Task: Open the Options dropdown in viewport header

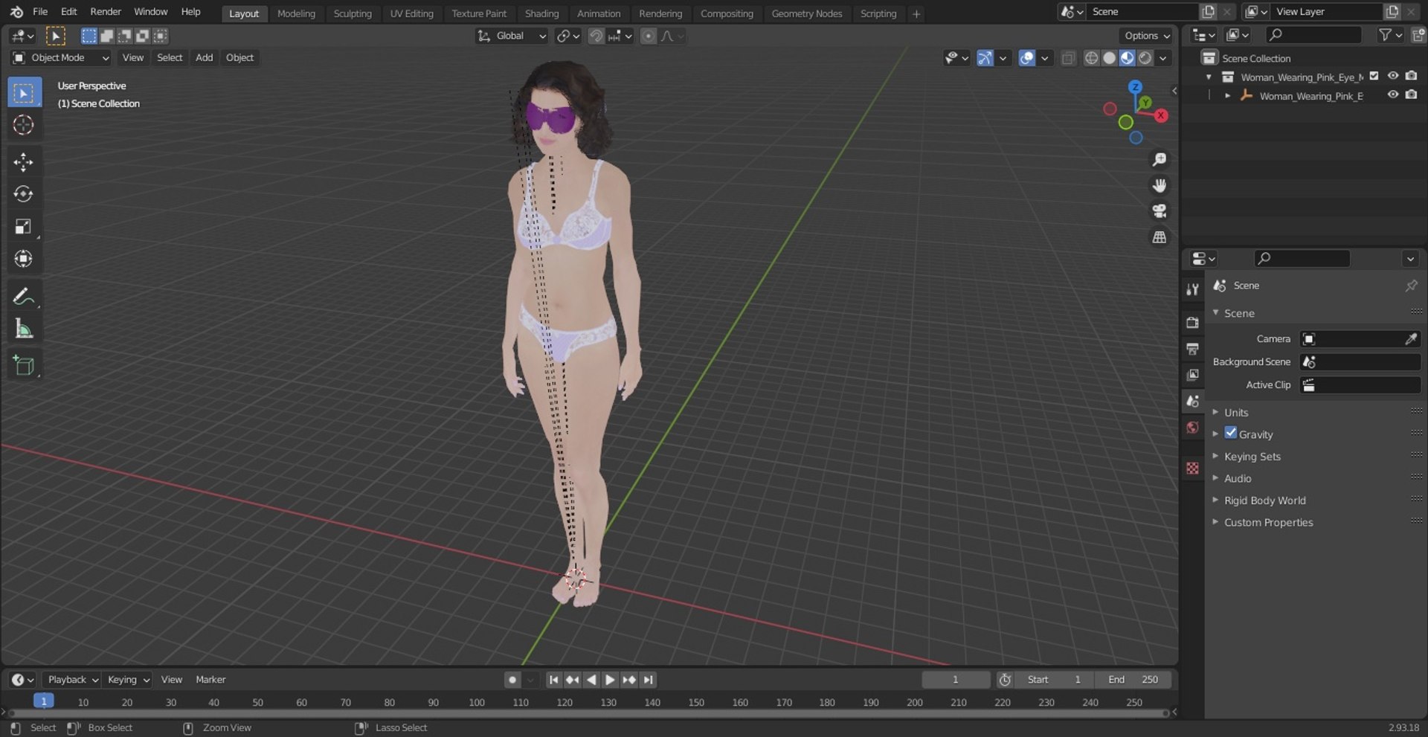Action: [1146, 36]
